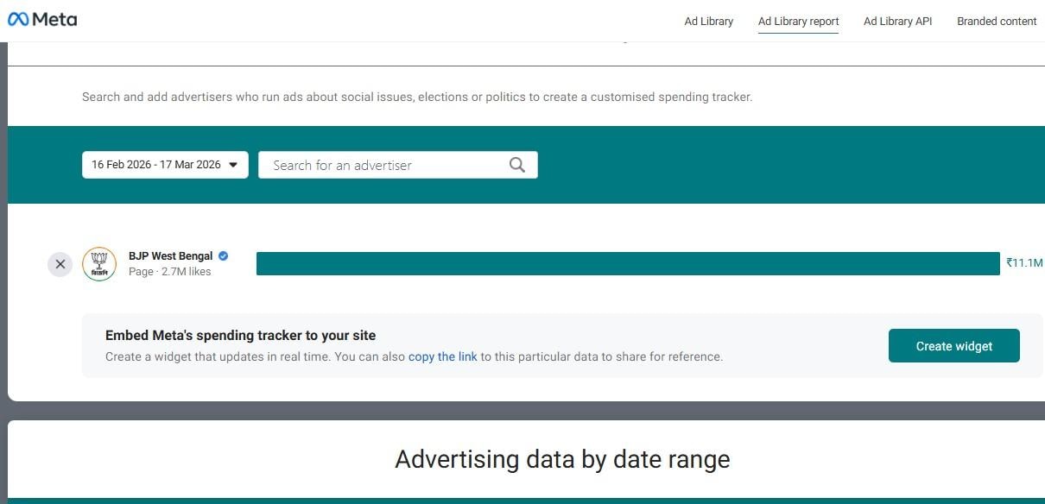The image size is (1045, 504).
Task: Open the BJP West Bengal advertiser name
Action: [x=170, y=256]
